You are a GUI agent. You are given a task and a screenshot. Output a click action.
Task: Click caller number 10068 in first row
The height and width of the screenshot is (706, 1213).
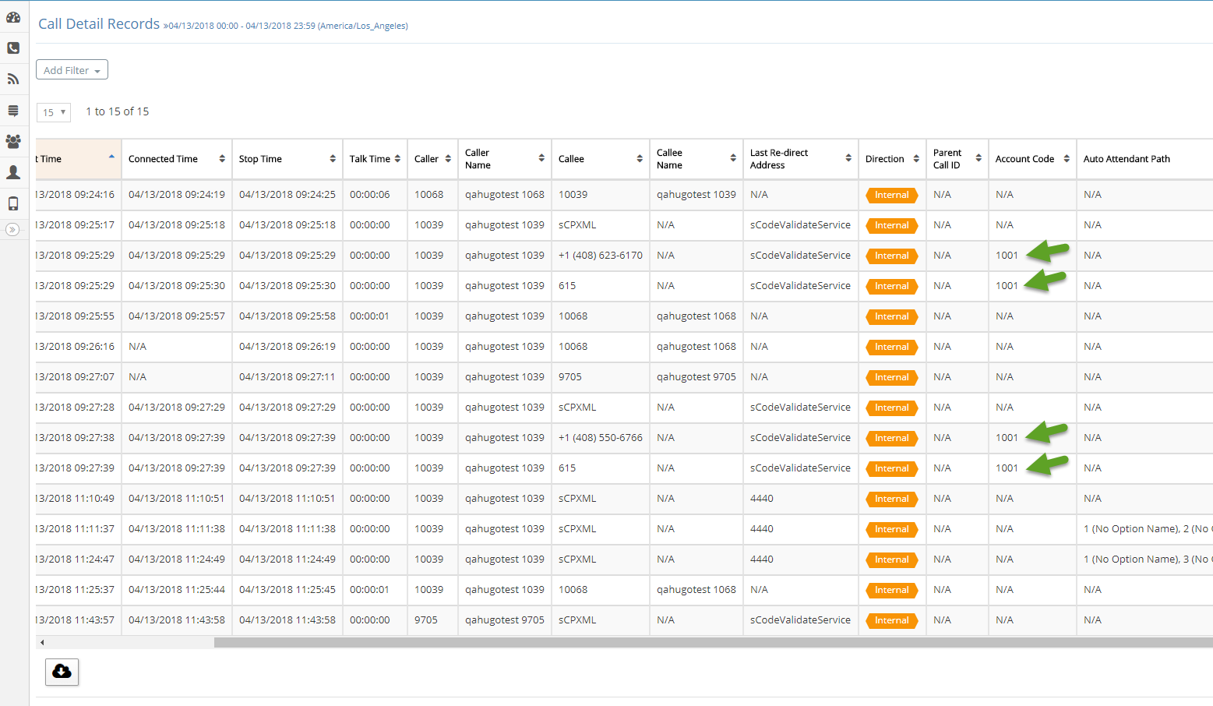click(x=428, y=195)
